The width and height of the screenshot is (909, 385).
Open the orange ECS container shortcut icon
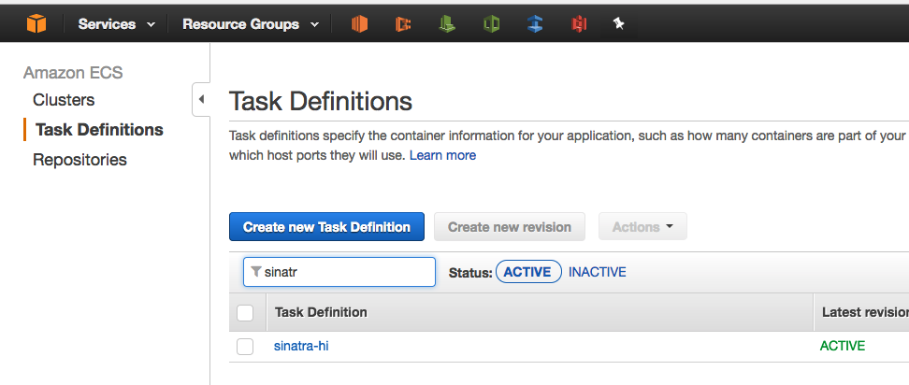pyautogui.click(x=403, y=23)
